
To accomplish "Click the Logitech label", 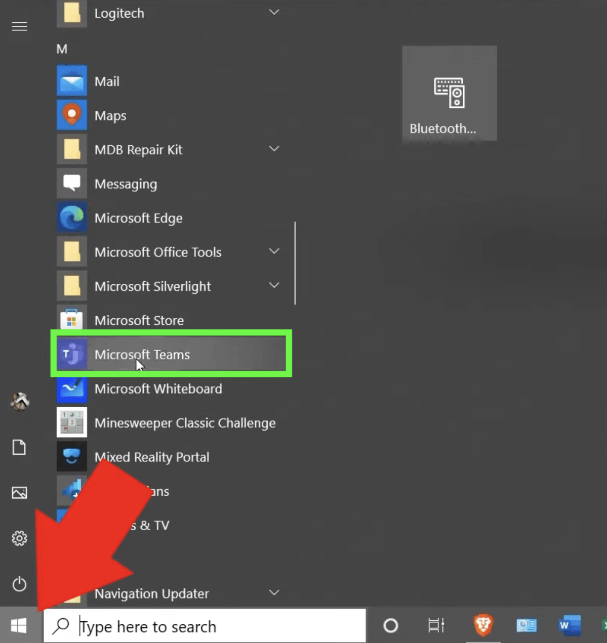I will [119, 13].
